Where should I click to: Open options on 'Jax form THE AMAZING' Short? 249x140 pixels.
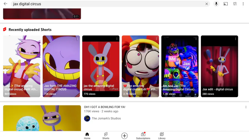(x=77, y=39)
